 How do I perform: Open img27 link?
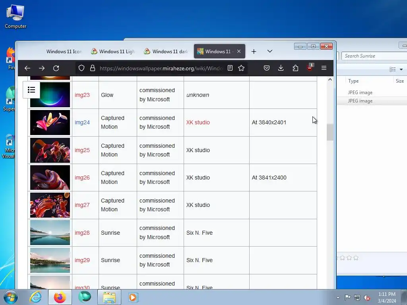[x=82, y=205]
